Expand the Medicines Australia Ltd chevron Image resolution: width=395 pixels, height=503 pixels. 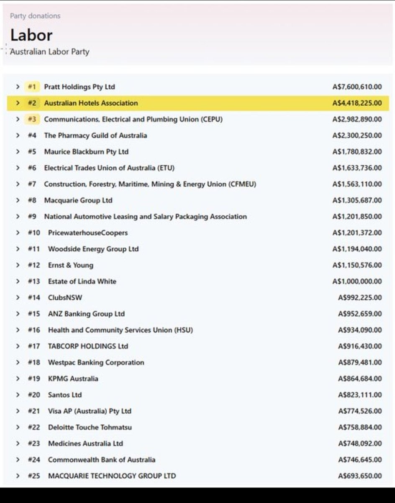[18, 443]
